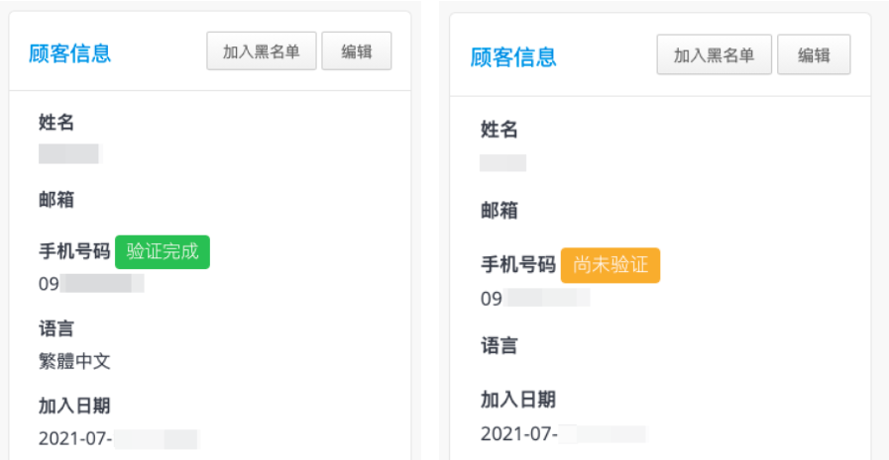Click 编辑 button in the unverified customer panel
The height and width of the screenshot is (460, 889).
(x=814, y=54)
